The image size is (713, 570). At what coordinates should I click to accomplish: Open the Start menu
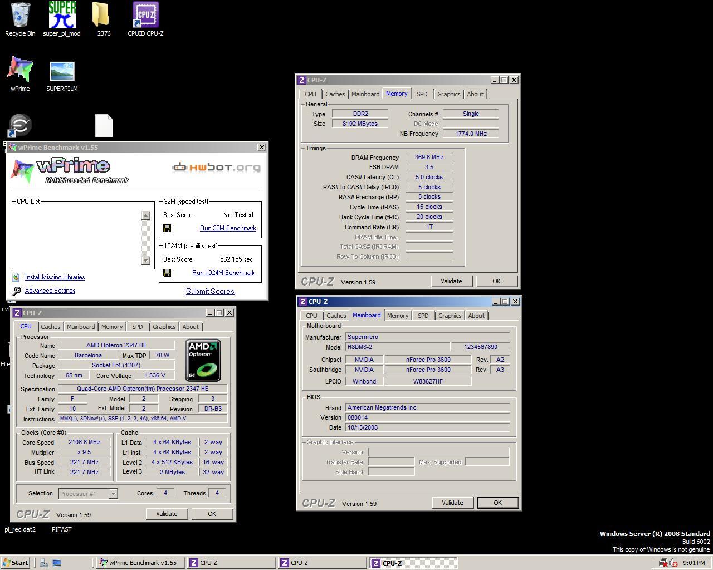click(x=16, y=563)
